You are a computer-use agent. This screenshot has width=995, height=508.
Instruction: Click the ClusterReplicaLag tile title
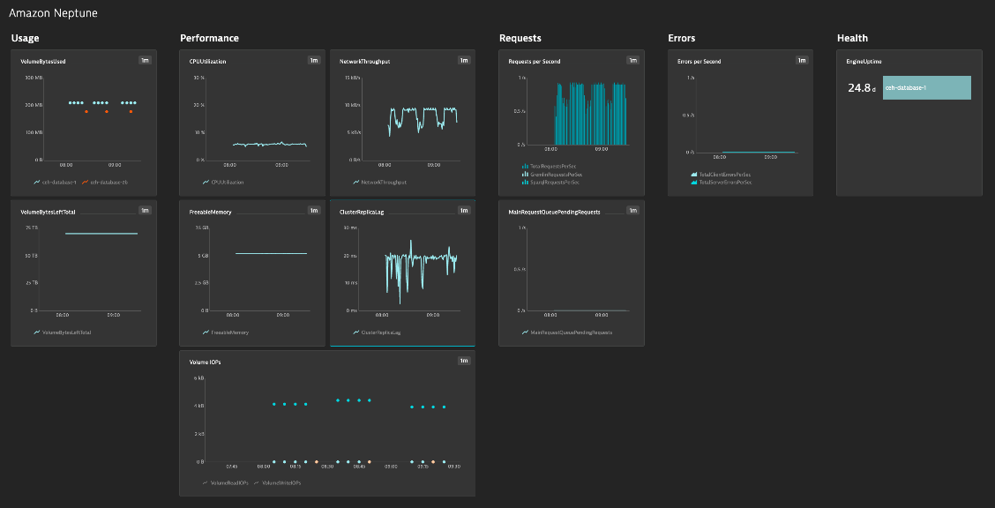point(363,212)
